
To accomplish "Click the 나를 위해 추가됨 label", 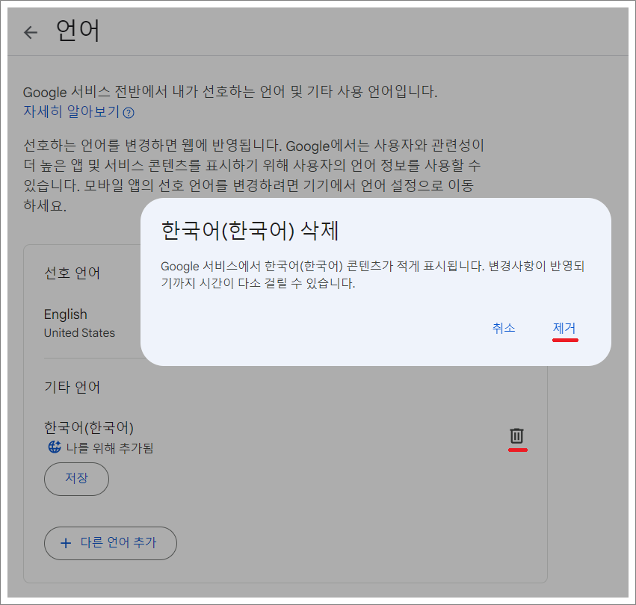I will tap(110, 448).
